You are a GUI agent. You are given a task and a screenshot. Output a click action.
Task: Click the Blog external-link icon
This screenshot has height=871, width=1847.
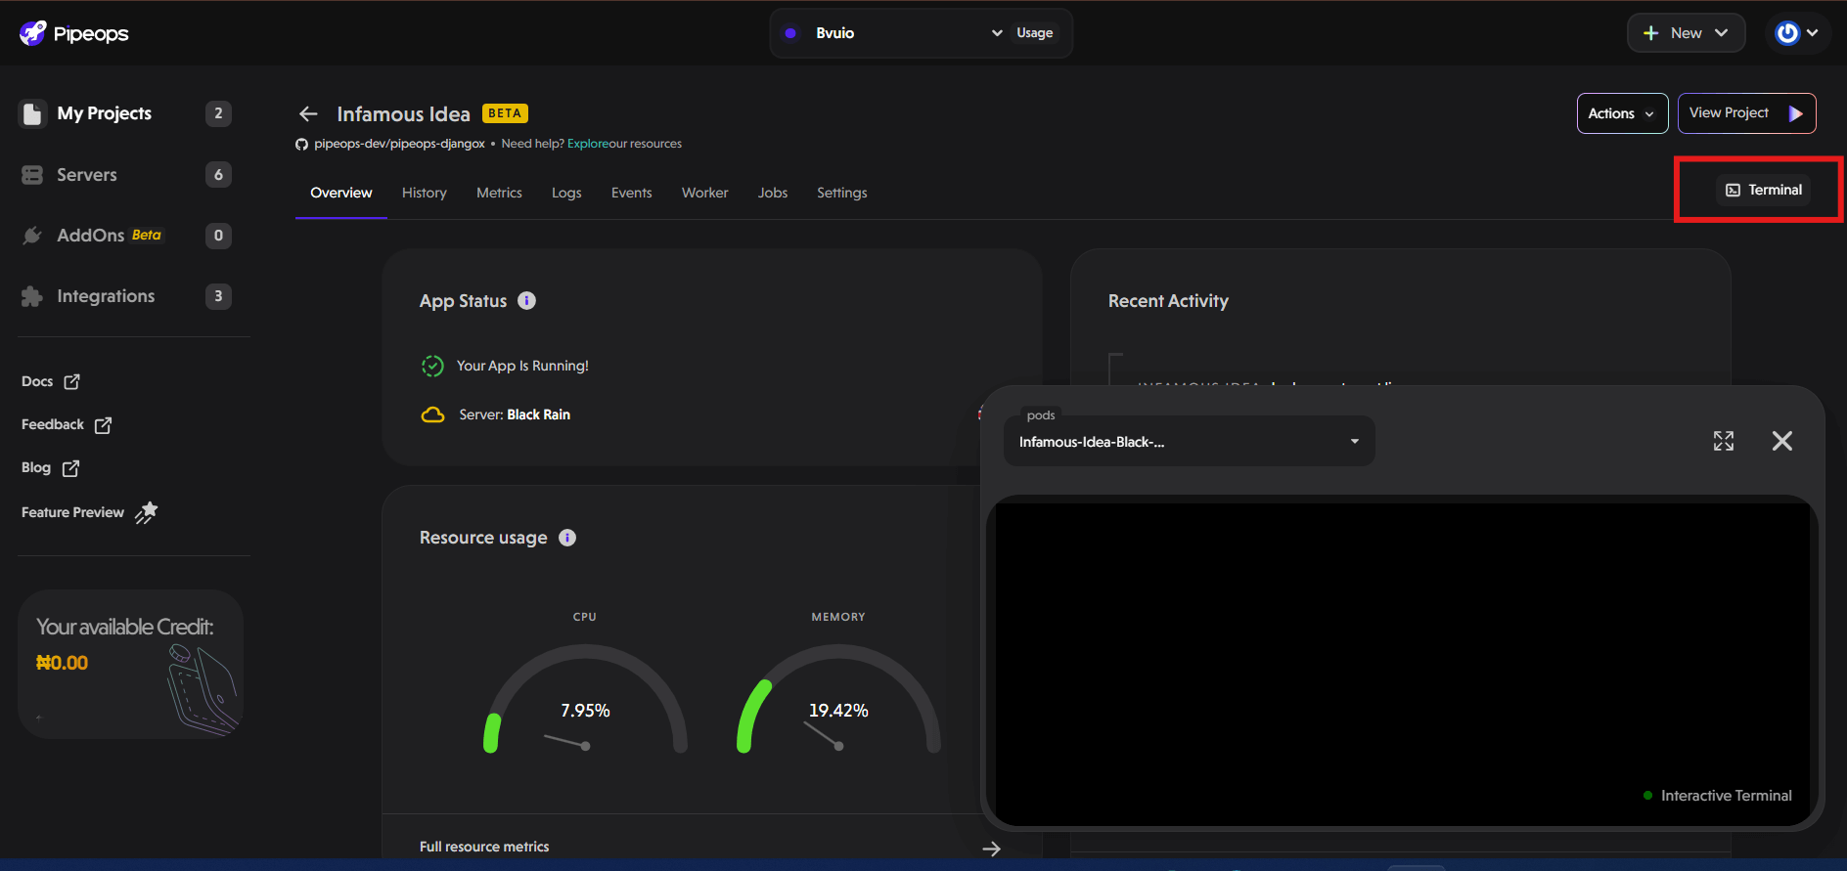point(70,468)
